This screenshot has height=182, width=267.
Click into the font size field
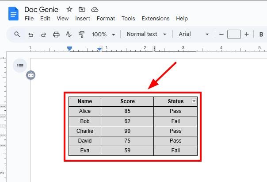click(x=234, y=34)
